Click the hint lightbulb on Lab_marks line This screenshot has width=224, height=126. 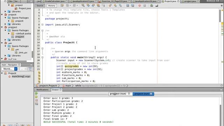(39, 78)
